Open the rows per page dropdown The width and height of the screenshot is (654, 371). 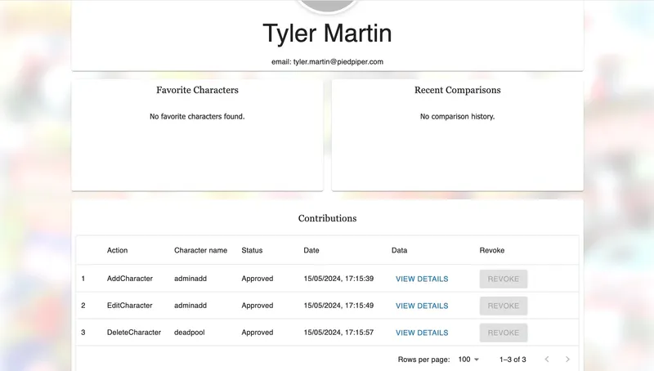click(468, 360)
